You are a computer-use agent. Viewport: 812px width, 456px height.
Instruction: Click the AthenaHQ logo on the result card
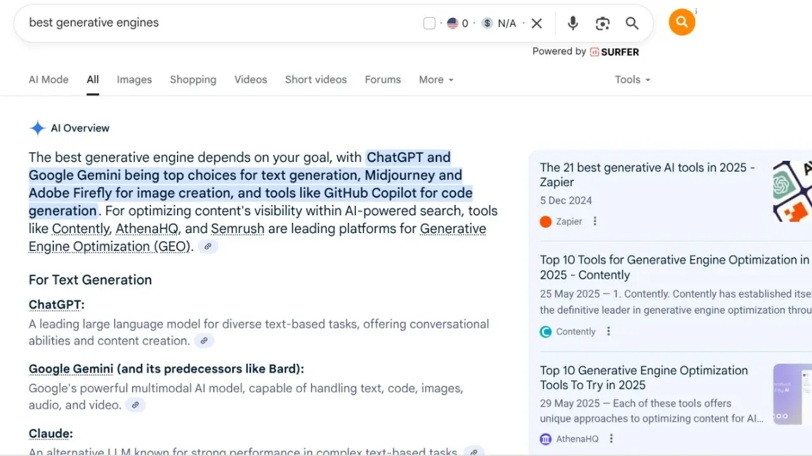point(546,438)
